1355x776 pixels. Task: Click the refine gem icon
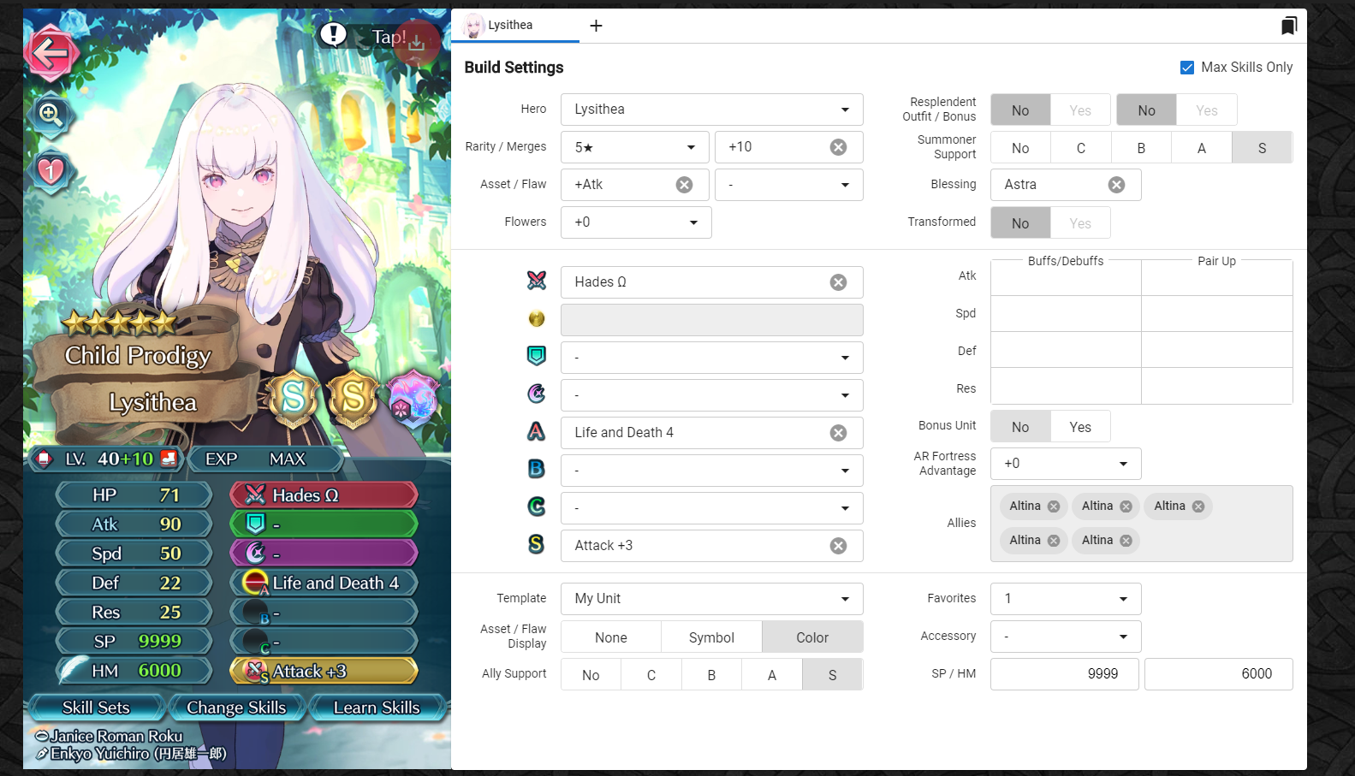coord(537,318)
